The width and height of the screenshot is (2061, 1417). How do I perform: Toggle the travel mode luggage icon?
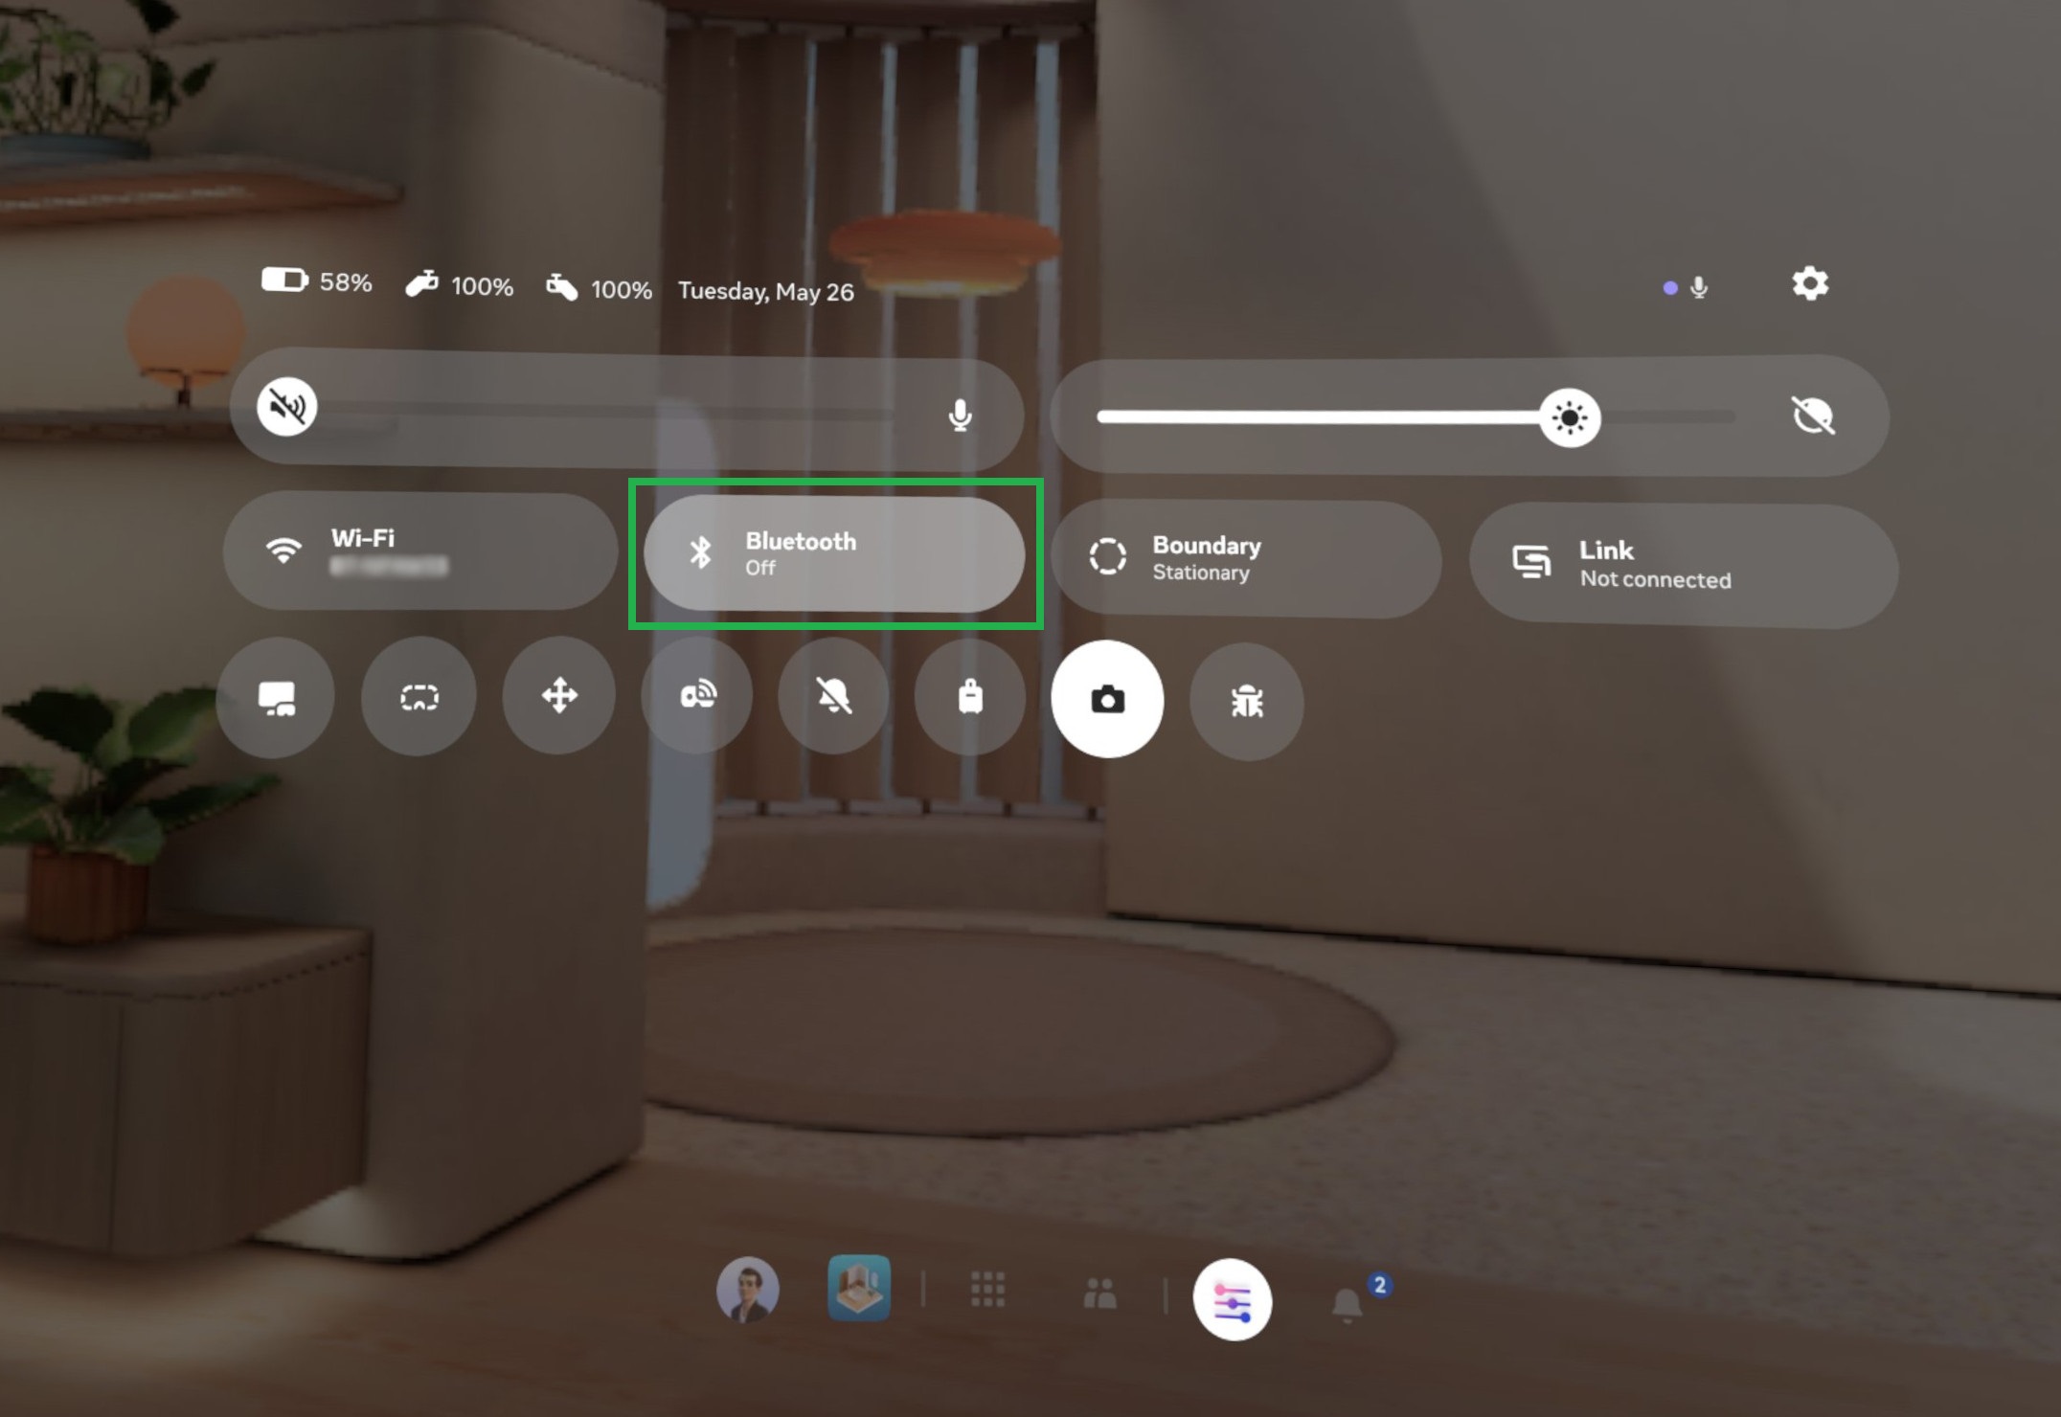pyautogui.click(x=970, y=697)
